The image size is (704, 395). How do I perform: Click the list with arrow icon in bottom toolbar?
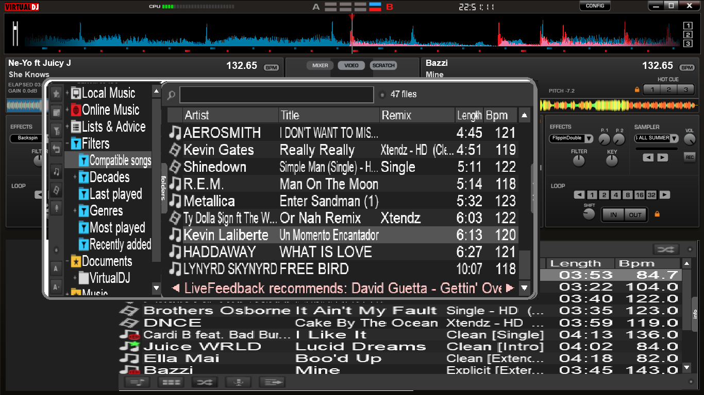tap(272, 382)
